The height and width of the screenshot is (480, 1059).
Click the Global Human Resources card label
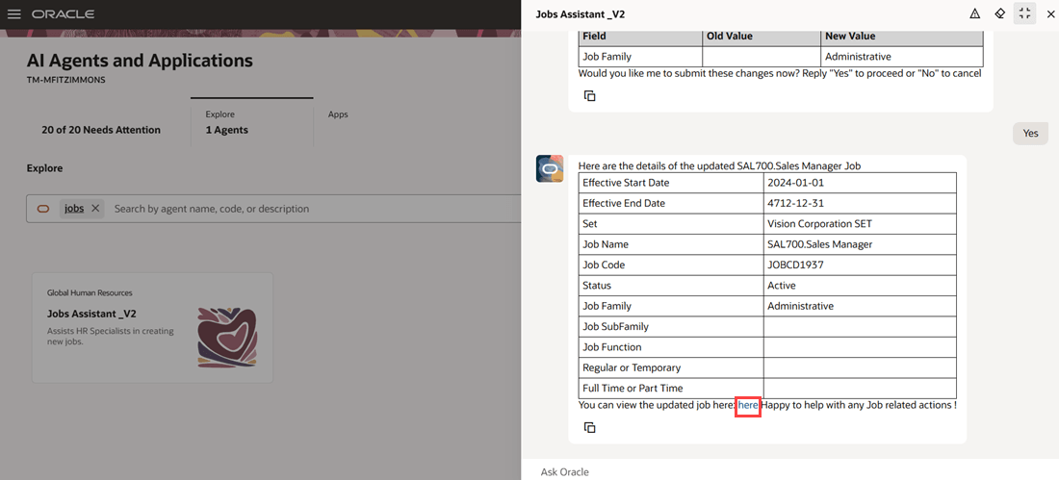(x=90, y=293)
